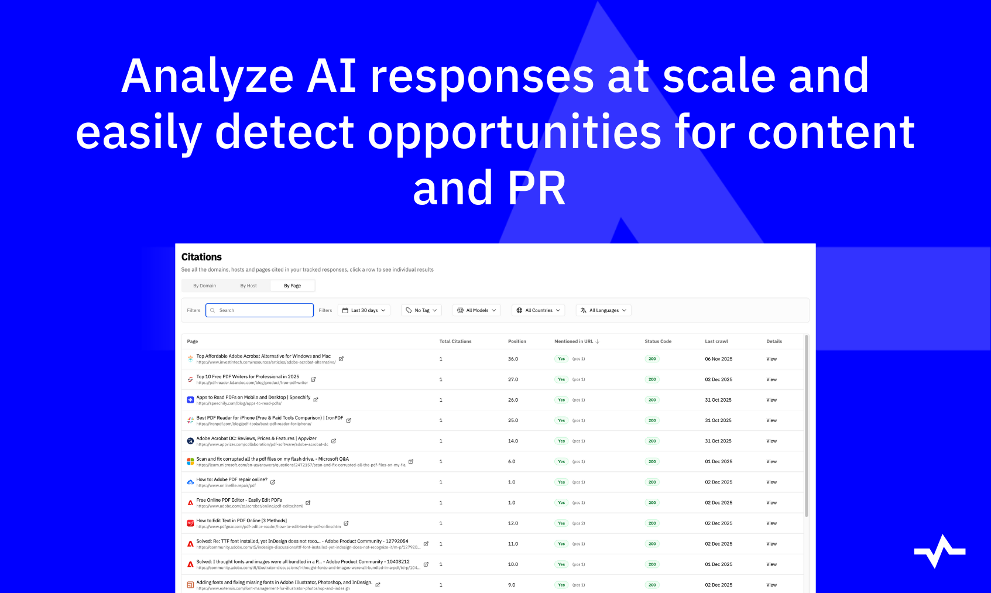The width and height of the screenshot is (991, 593).
Task: Click the Search input field
Action: click(x=259, y=310)
